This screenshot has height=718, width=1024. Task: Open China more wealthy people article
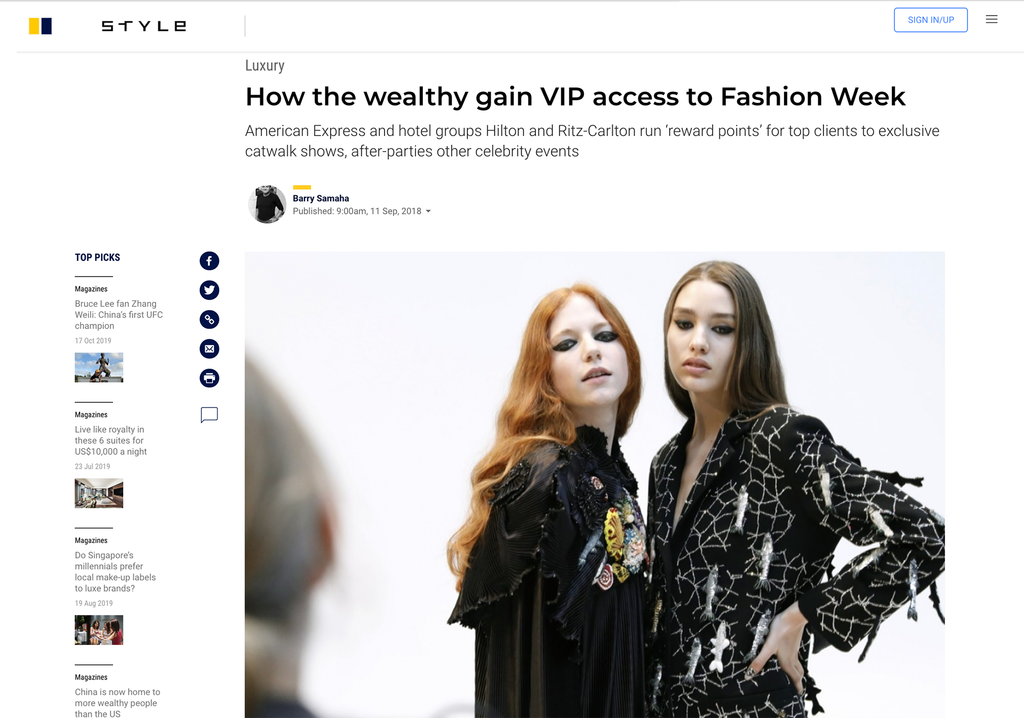tap(117, 703)
